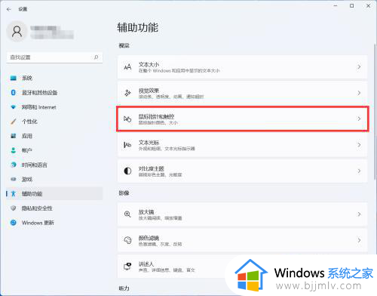The width and height of the screenshot is (377, 296).
Task: Open 网络和 Internet in the sidebar
Action: coord(54,107)
